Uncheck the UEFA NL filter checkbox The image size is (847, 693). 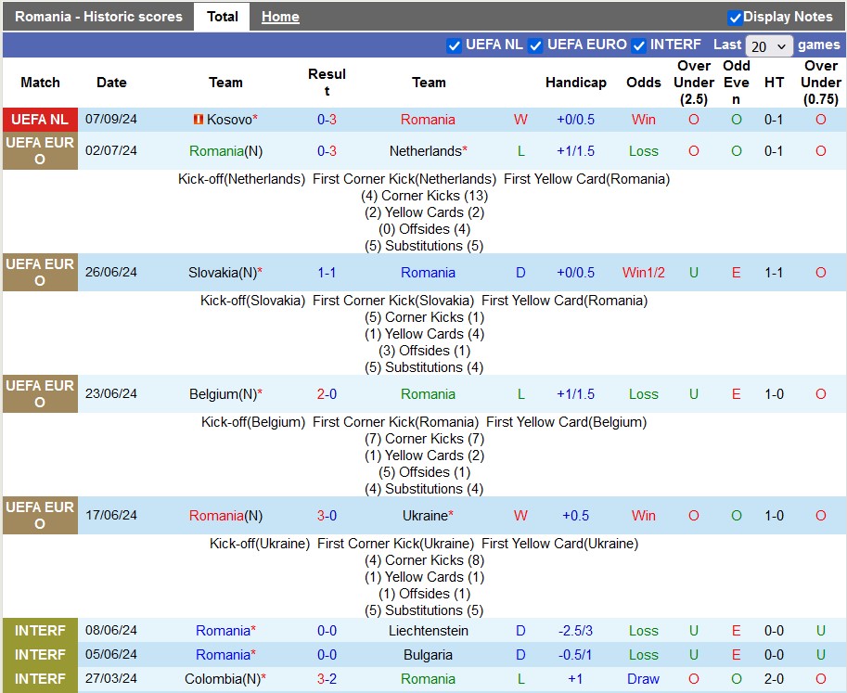(455, 45)
